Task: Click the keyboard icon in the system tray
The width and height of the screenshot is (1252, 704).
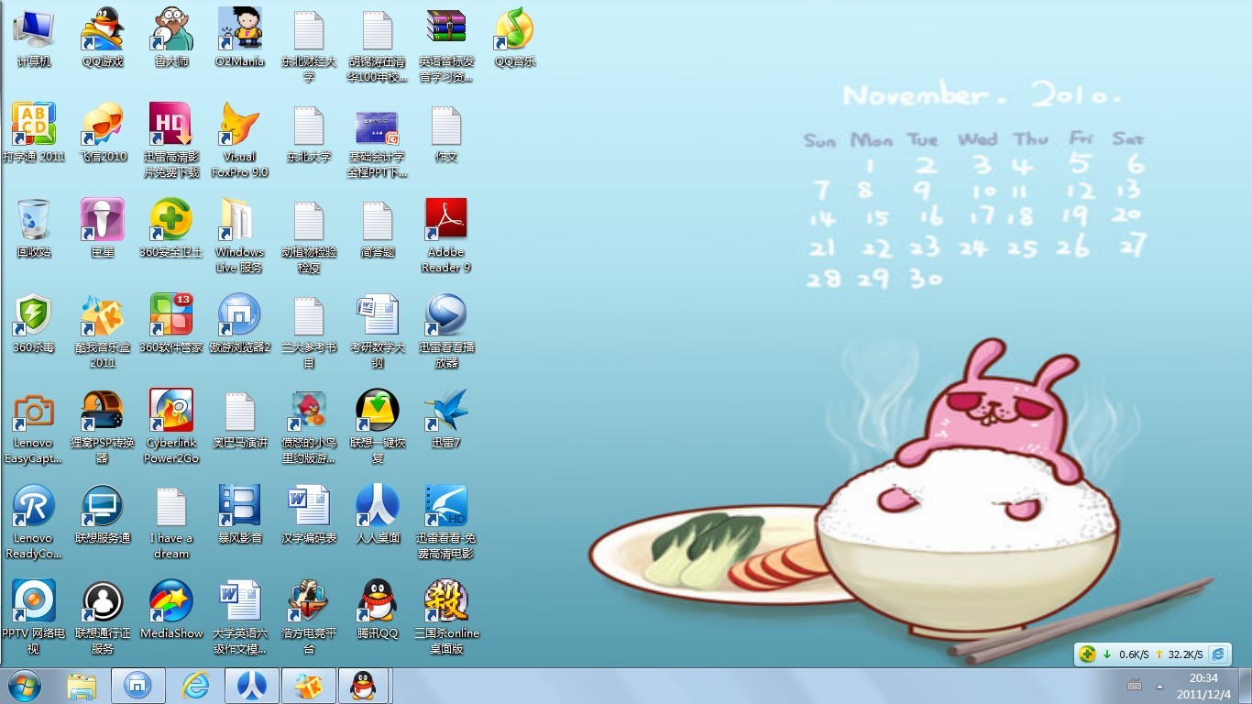Action: point(1135,686)
